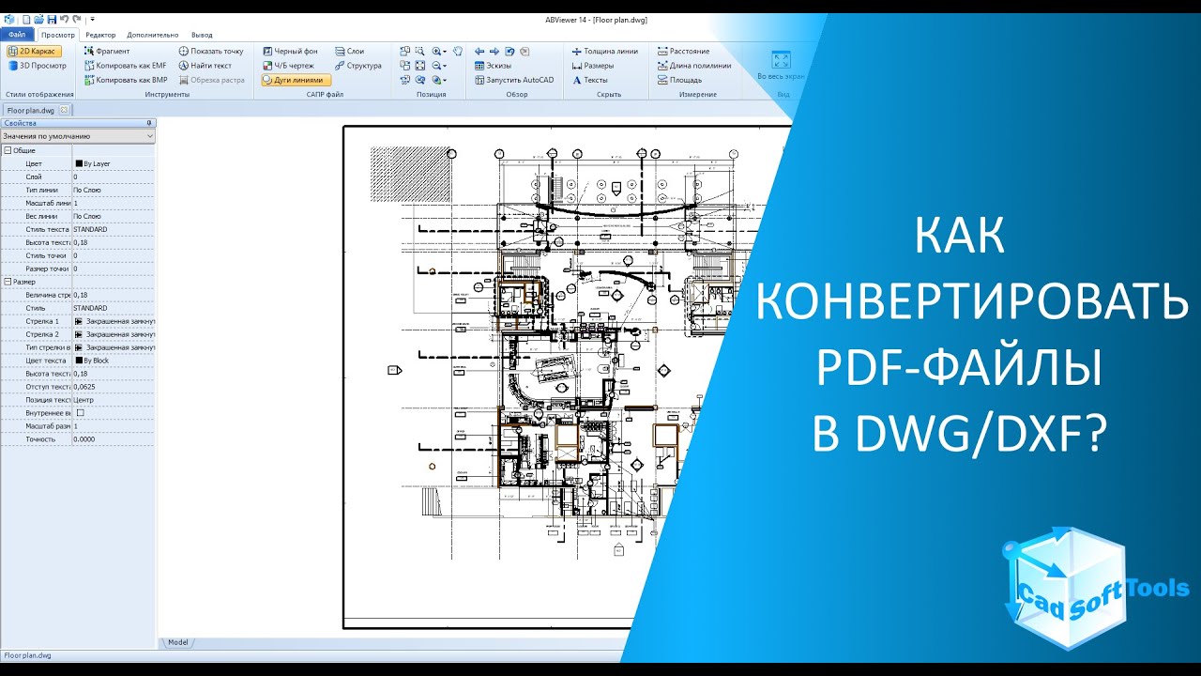Image resolution: width=1201 pixels, height=676 pixels.
Task: Go to next view arrow
Action: click(494, 52)
